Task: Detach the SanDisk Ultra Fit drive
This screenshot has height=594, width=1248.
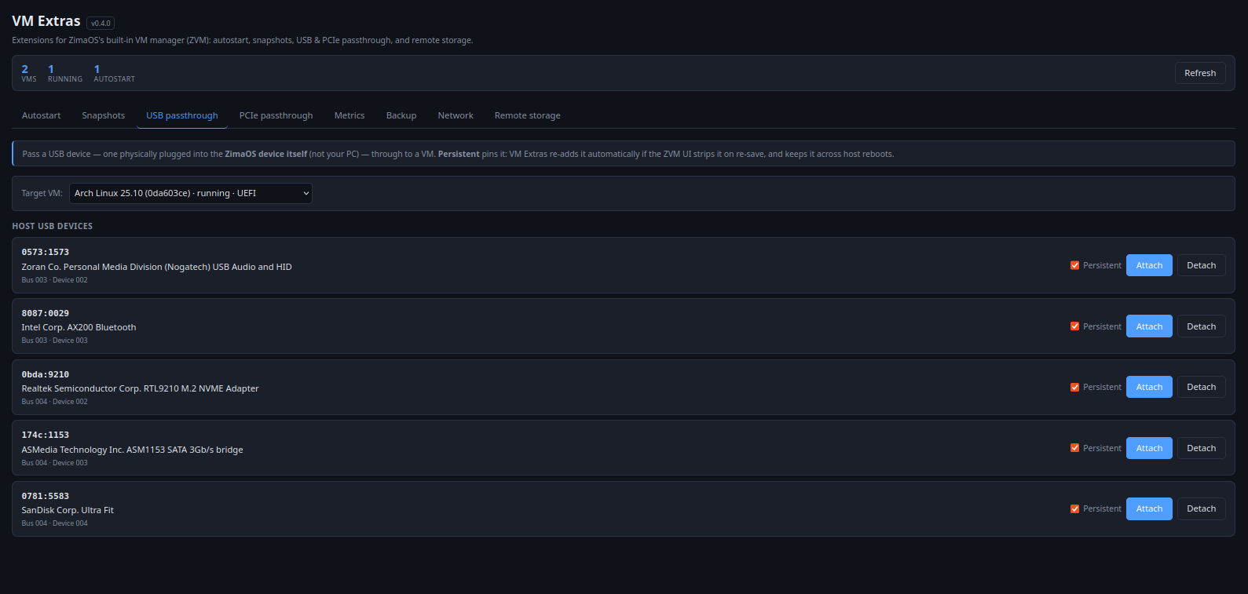Action: pyautogui.click(x=1201, y=508)
